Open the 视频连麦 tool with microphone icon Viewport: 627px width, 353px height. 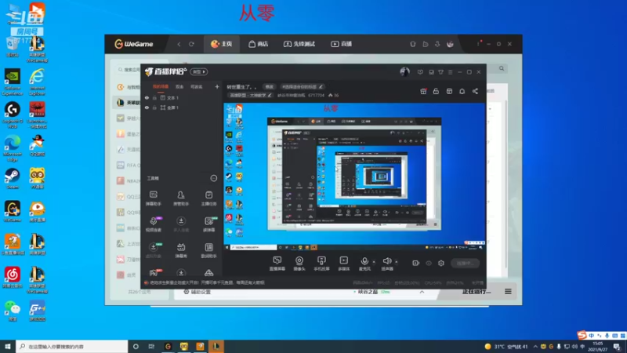click(153, 224)
